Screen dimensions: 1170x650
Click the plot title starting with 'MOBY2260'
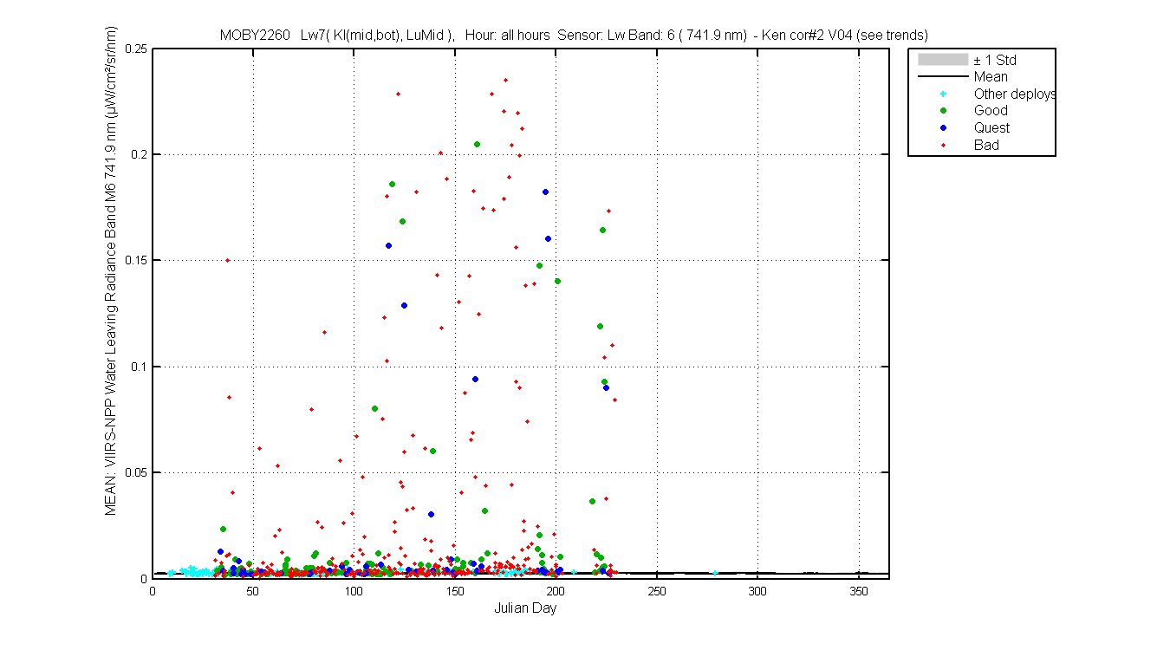point(574,36)
